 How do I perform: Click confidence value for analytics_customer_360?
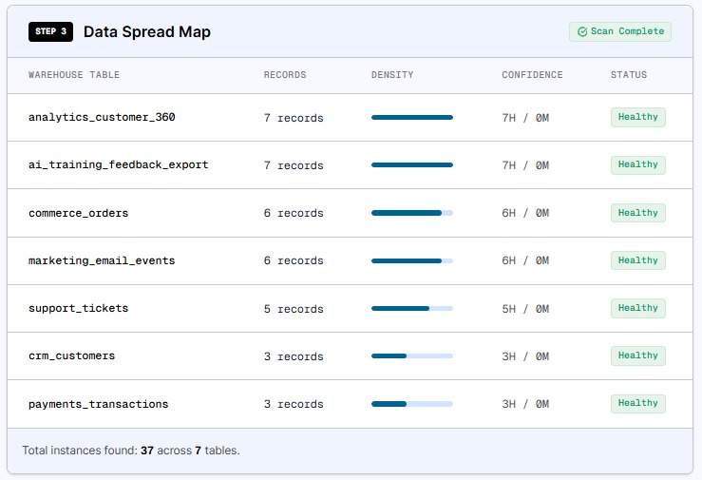tap(525, 118)
